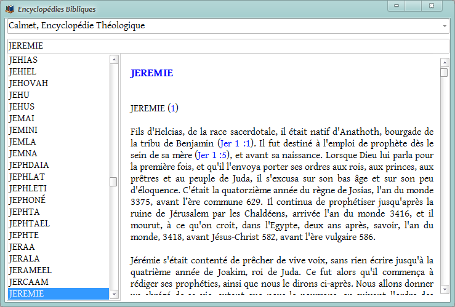Viewport: 455px width, 307px height.
Task: Select JEPHONÉ entry in the list
Action: pos(58,200)
